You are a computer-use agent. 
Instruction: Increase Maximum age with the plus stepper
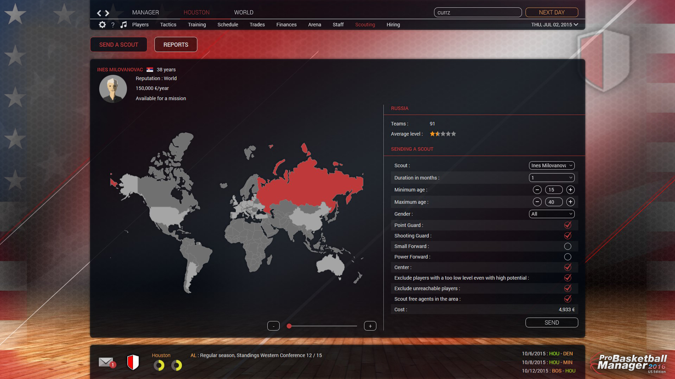tap(571, 202)
